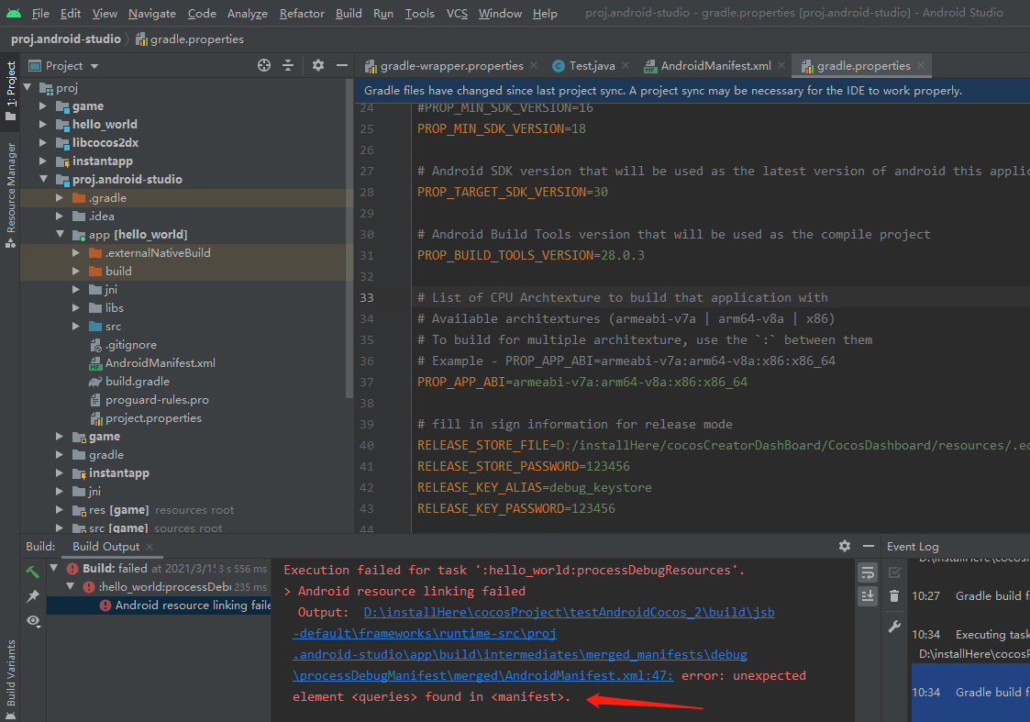The image size is (1030, 722).
Task: Collapse the app [hello_world] folder
Action: click(59, 235)
